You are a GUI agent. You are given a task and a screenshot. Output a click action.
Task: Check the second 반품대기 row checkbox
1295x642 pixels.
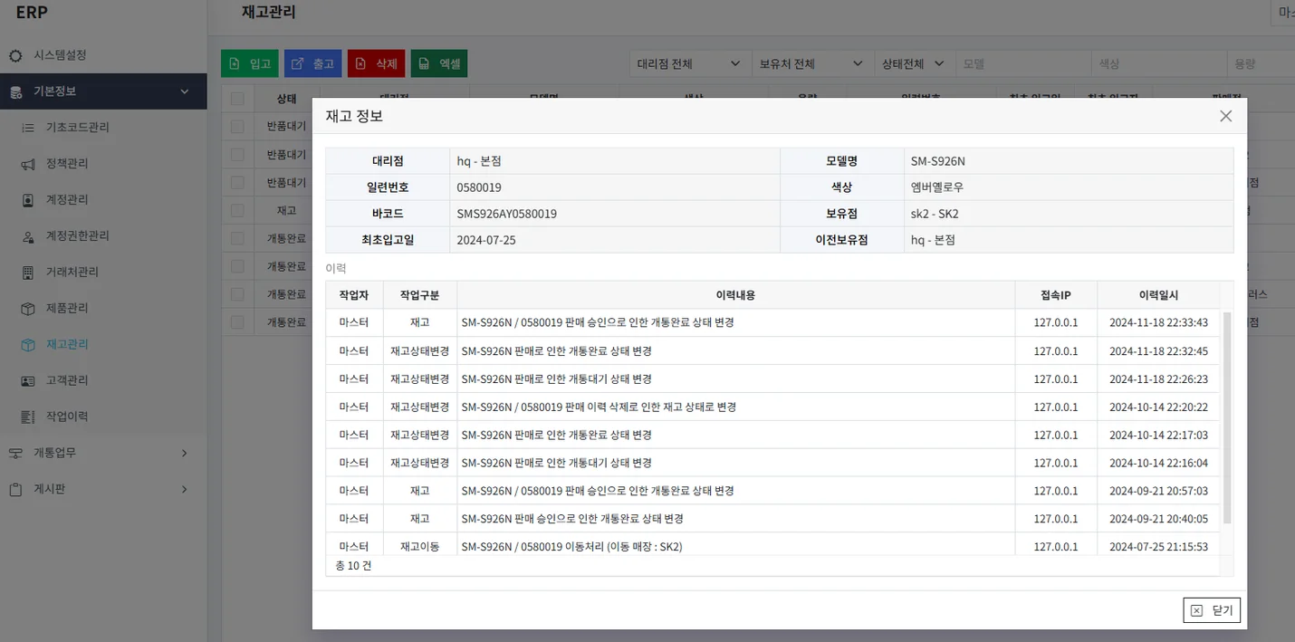237,154
